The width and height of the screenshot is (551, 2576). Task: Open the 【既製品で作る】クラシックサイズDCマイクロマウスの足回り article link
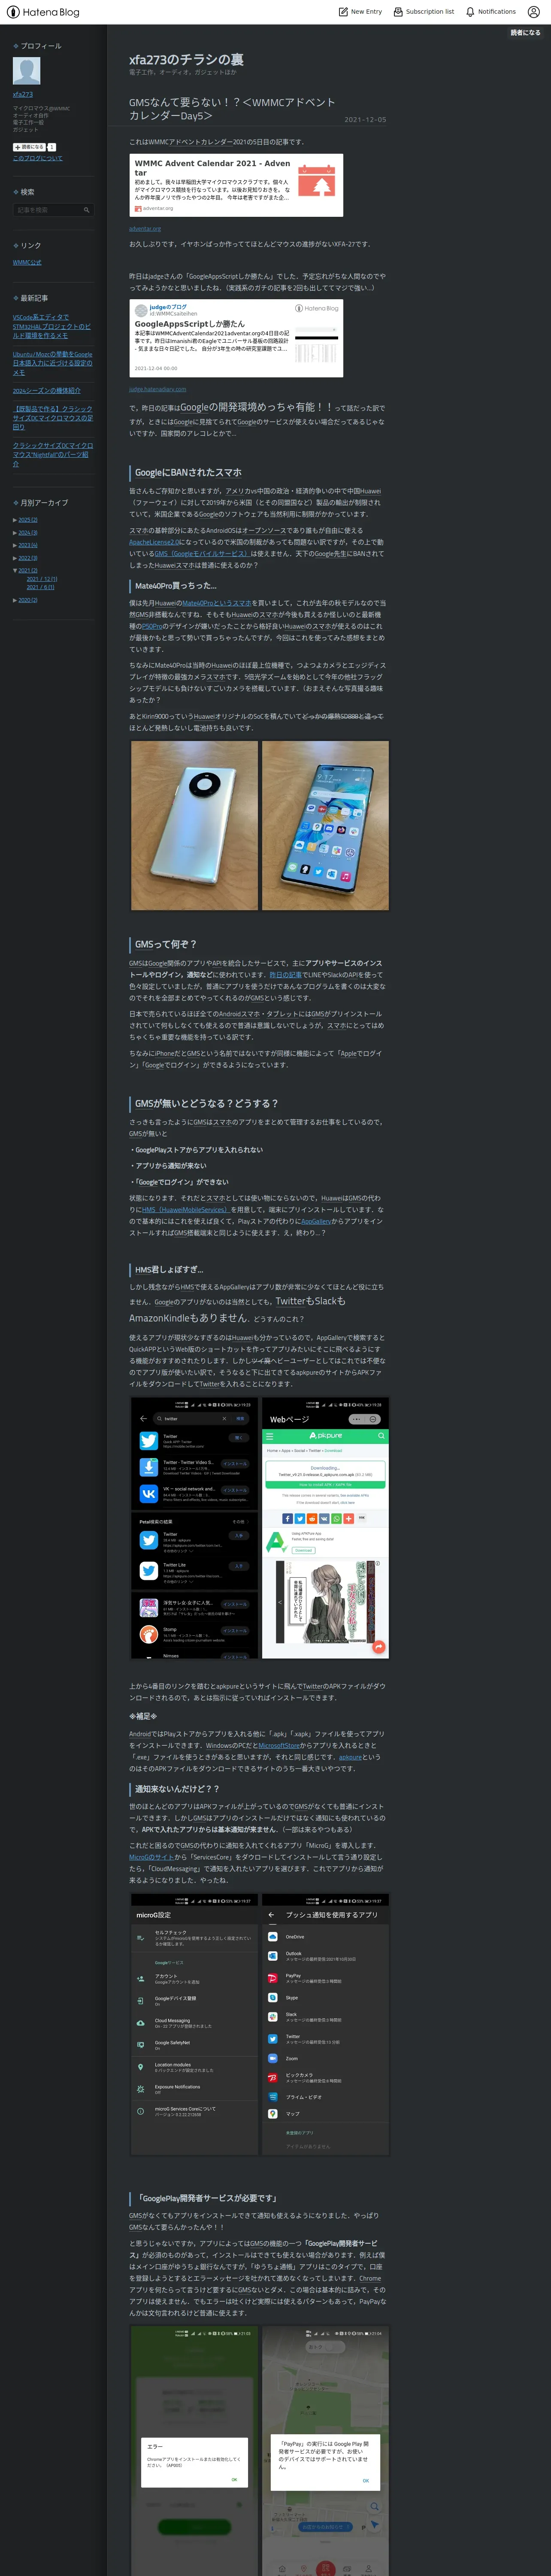[53, 418]
